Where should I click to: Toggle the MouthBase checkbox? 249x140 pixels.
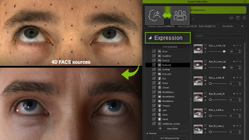click(x=154, y=92)
